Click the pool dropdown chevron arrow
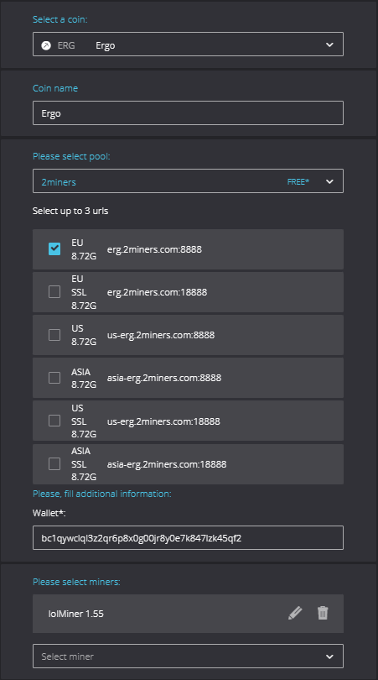This screenshot has width=378, height=680. (x=329, y=181)
